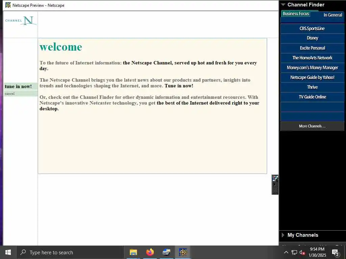
Task: Open File Explorer from the taskbar
Action: (x=133, y=252)
